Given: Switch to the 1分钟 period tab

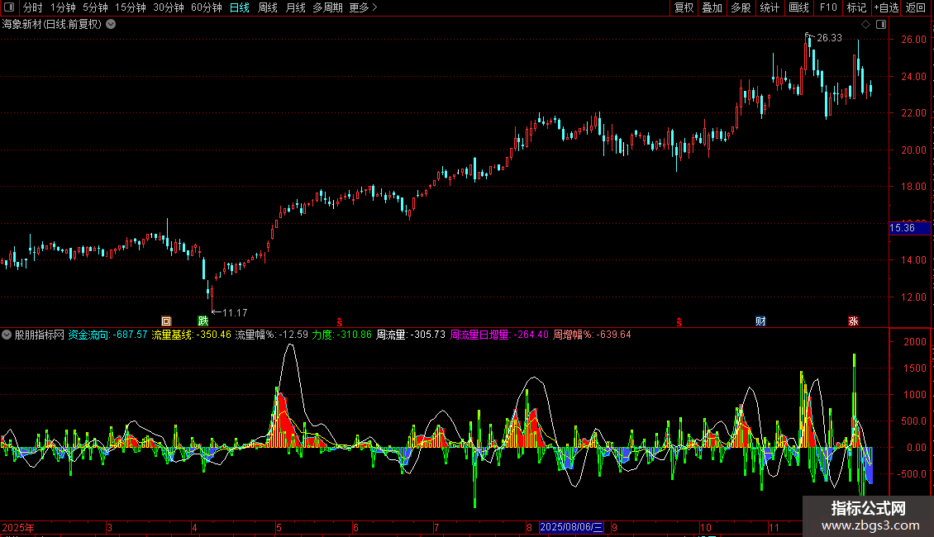Looking at the screenshot, I should click(63, 7).
